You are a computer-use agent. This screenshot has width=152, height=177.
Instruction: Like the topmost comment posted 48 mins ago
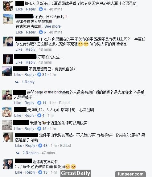coord(19,9)
